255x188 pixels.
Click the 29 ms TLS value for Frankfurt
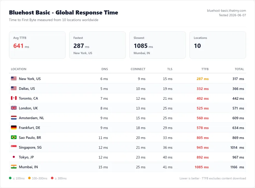(168, 128)
